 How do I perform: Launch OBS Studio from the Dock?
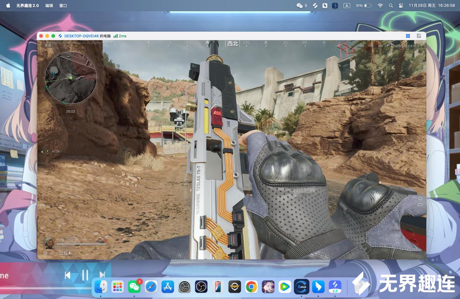pyautogui.click(x=201, y=287)
